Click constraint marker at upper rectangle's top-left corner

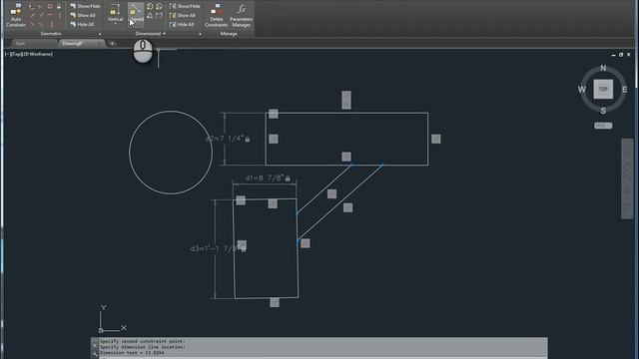[274, 114]
